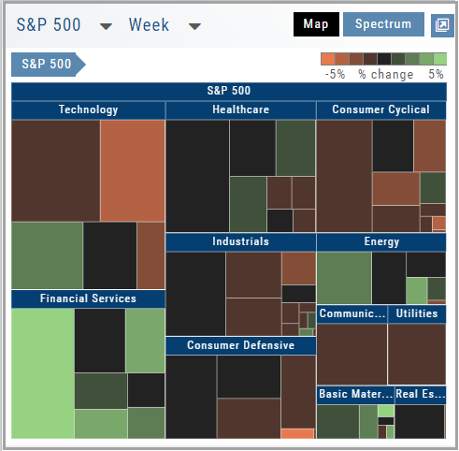Click the S&P 500 breadcrumb tag
459x451 pixels.
tap(49, 65)
